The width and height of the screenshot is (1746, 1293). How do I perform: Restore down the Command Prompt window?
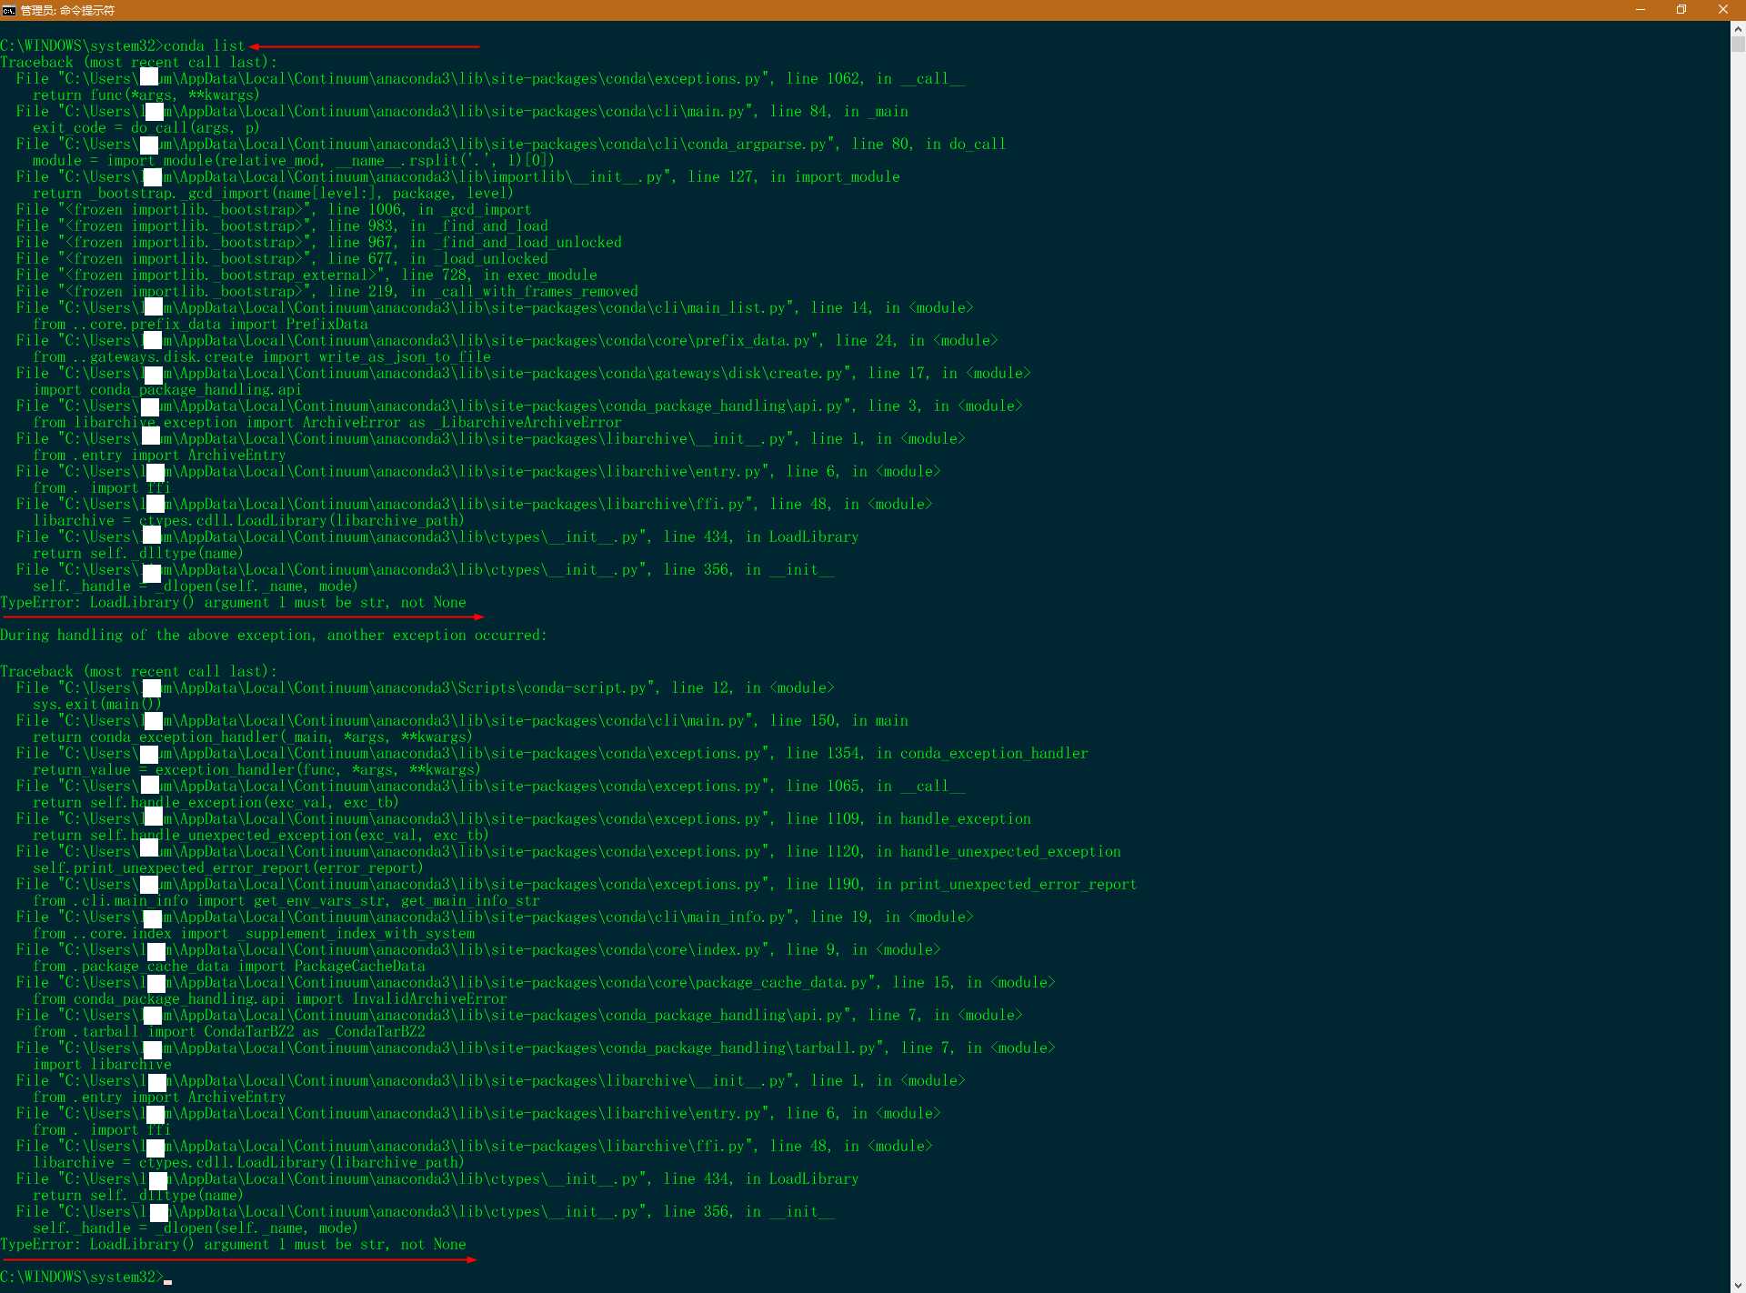1681,10
